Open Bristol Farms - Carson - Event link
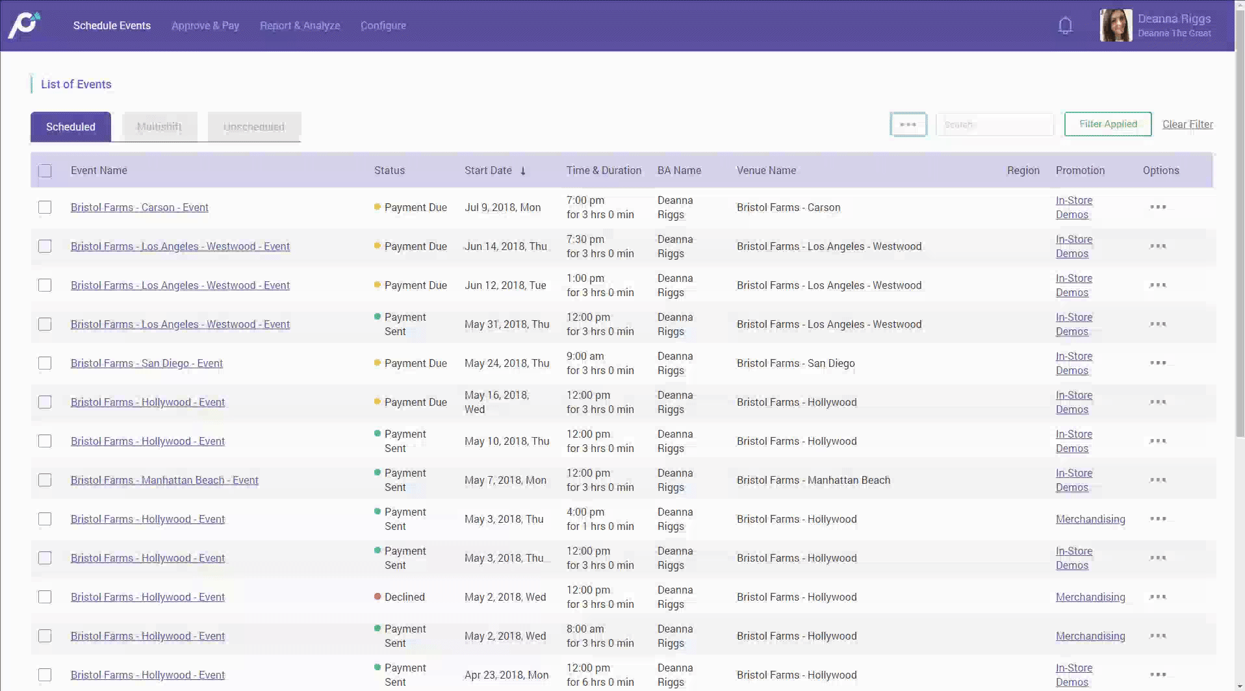Viewport: 1245px width, 691px height. point(140,207)
